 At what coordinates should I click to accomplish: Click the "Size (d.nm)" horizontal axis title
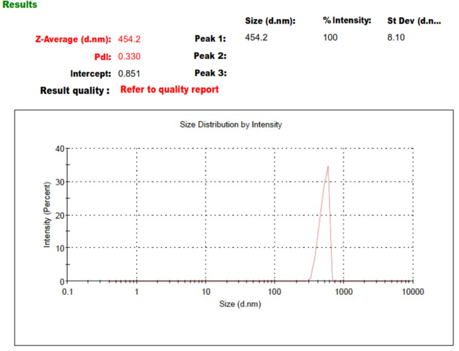coord(240,304)
